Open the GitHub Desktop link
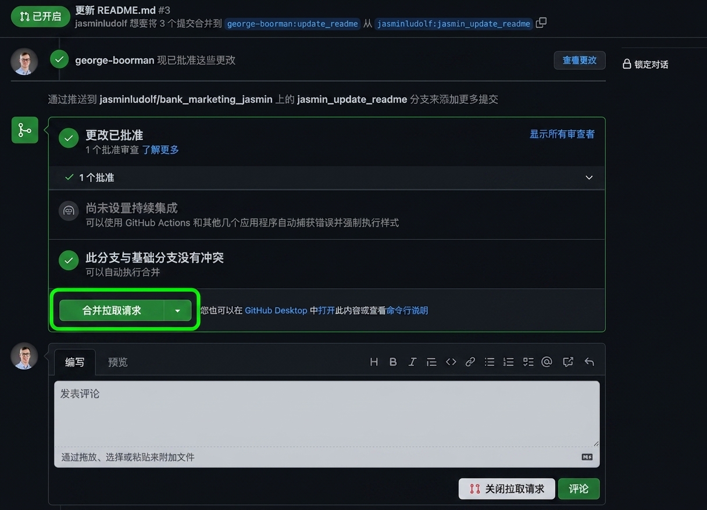This screenshot has height=510, width=707. (276, 311)
